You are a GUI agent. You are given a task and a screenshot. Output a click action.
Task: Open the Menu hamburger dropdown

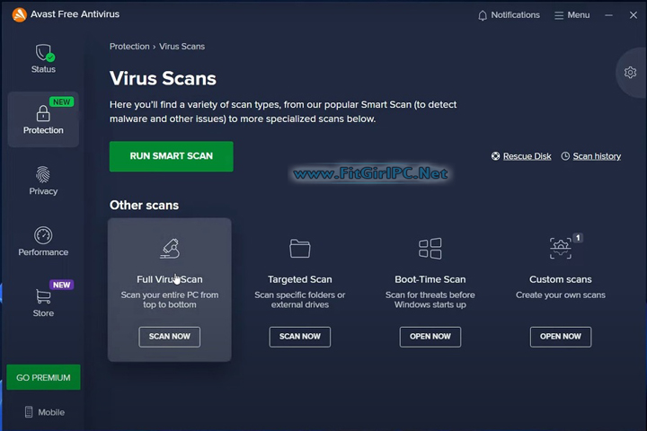pyautogui.click(x=572, y=15)
